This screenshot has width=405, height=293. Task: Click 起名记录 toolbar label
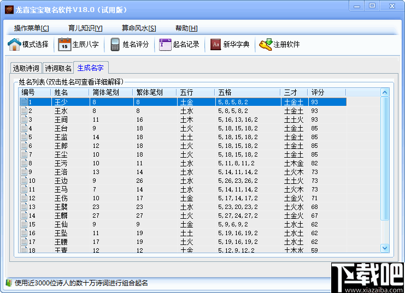pyautogui.click(x=186, y=44)
